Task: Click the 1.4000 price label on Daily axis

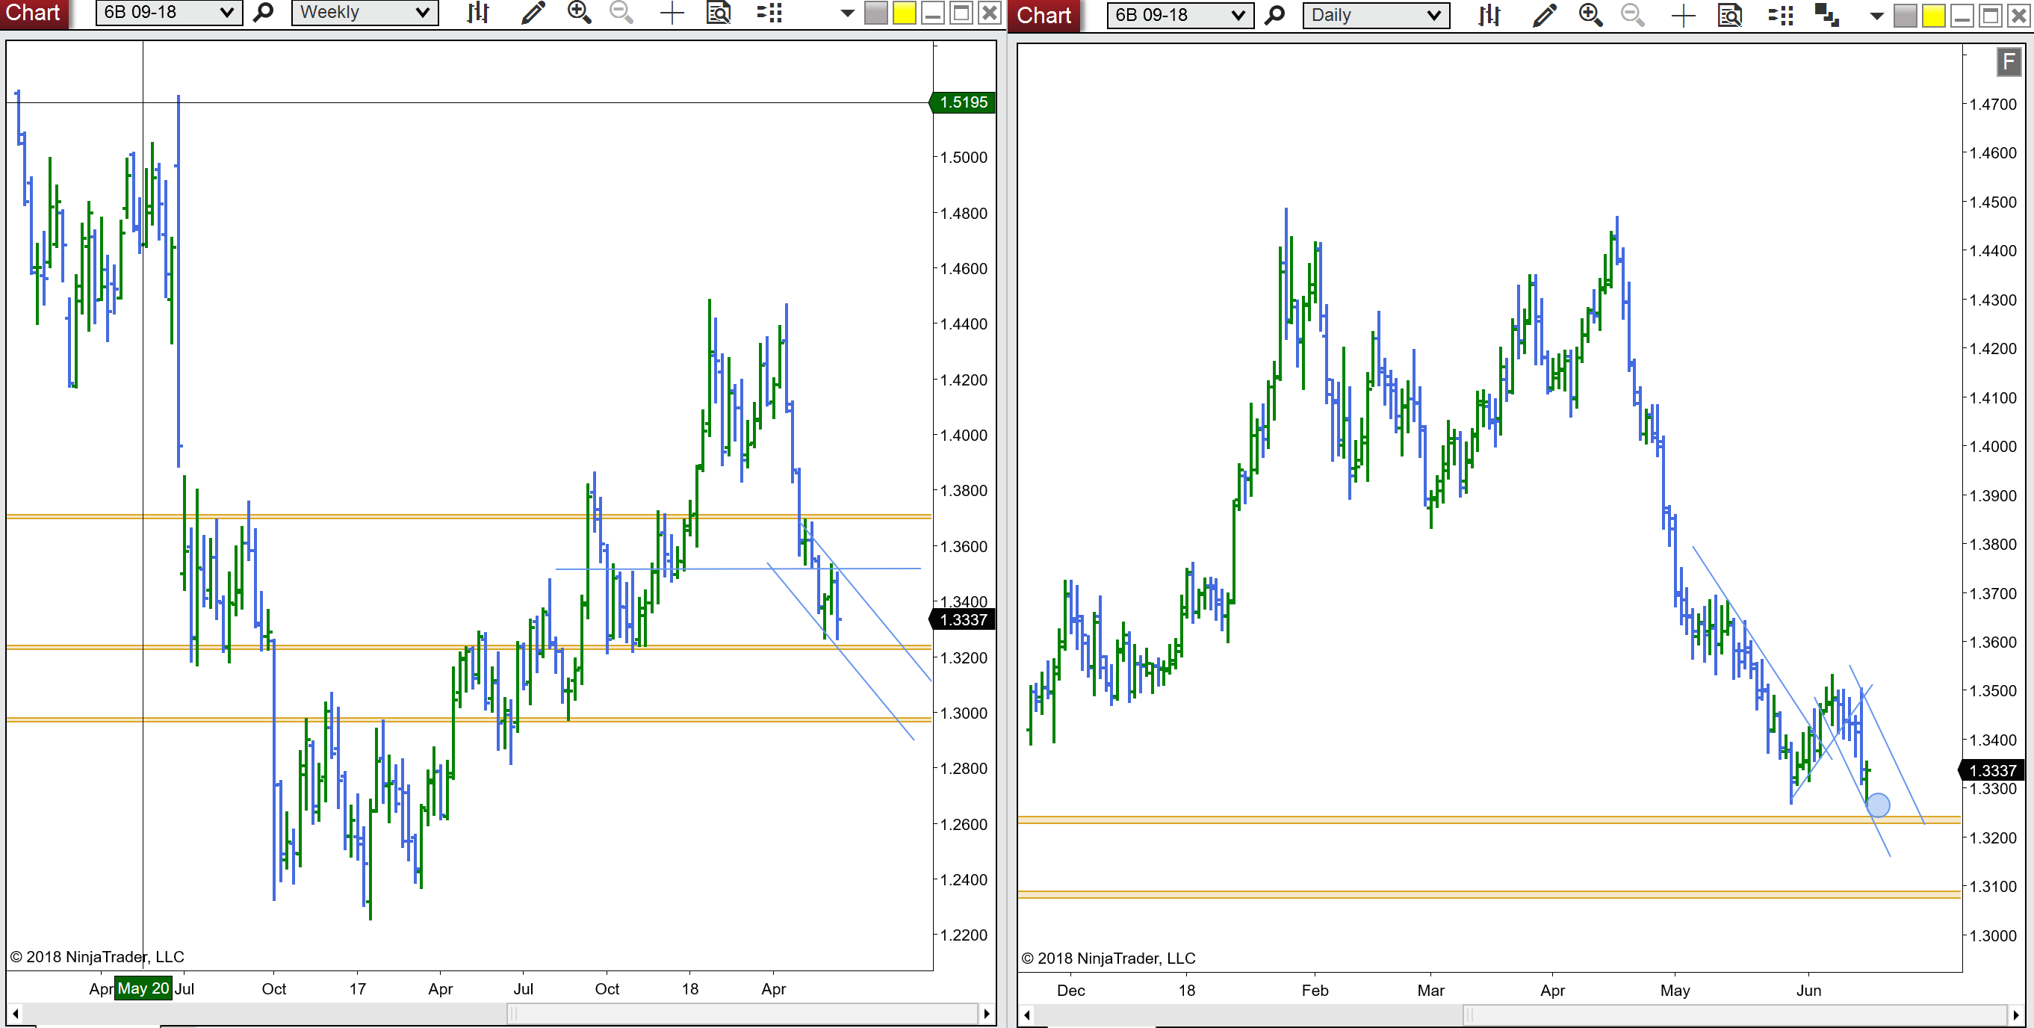Action: pyautogui.click(x=1993, y=447)
